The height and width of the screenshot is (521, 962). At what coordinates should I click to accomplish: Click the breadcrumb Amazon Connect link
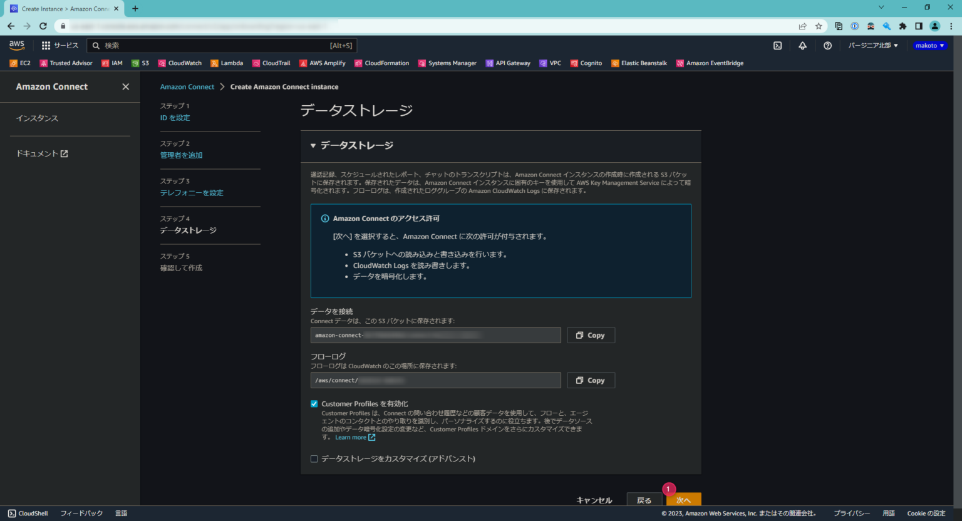click(187, 86)
